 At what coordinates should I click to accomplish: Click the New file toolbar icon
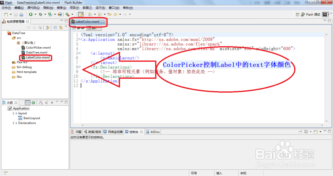[x=6, y=14]
